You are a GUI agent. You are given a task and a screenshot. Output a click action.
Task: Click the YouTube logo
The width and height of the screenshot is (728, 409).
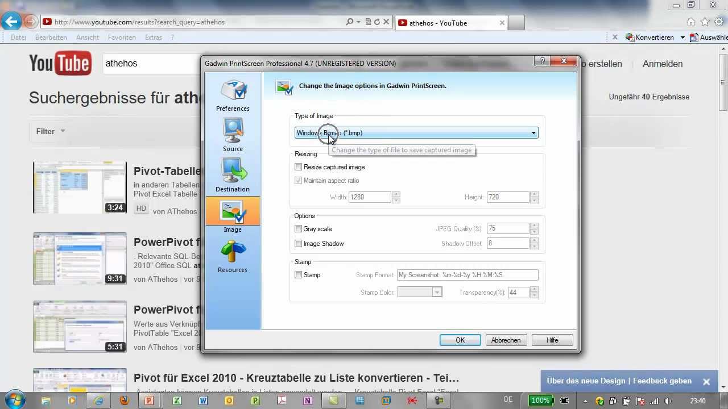(60, 63)
